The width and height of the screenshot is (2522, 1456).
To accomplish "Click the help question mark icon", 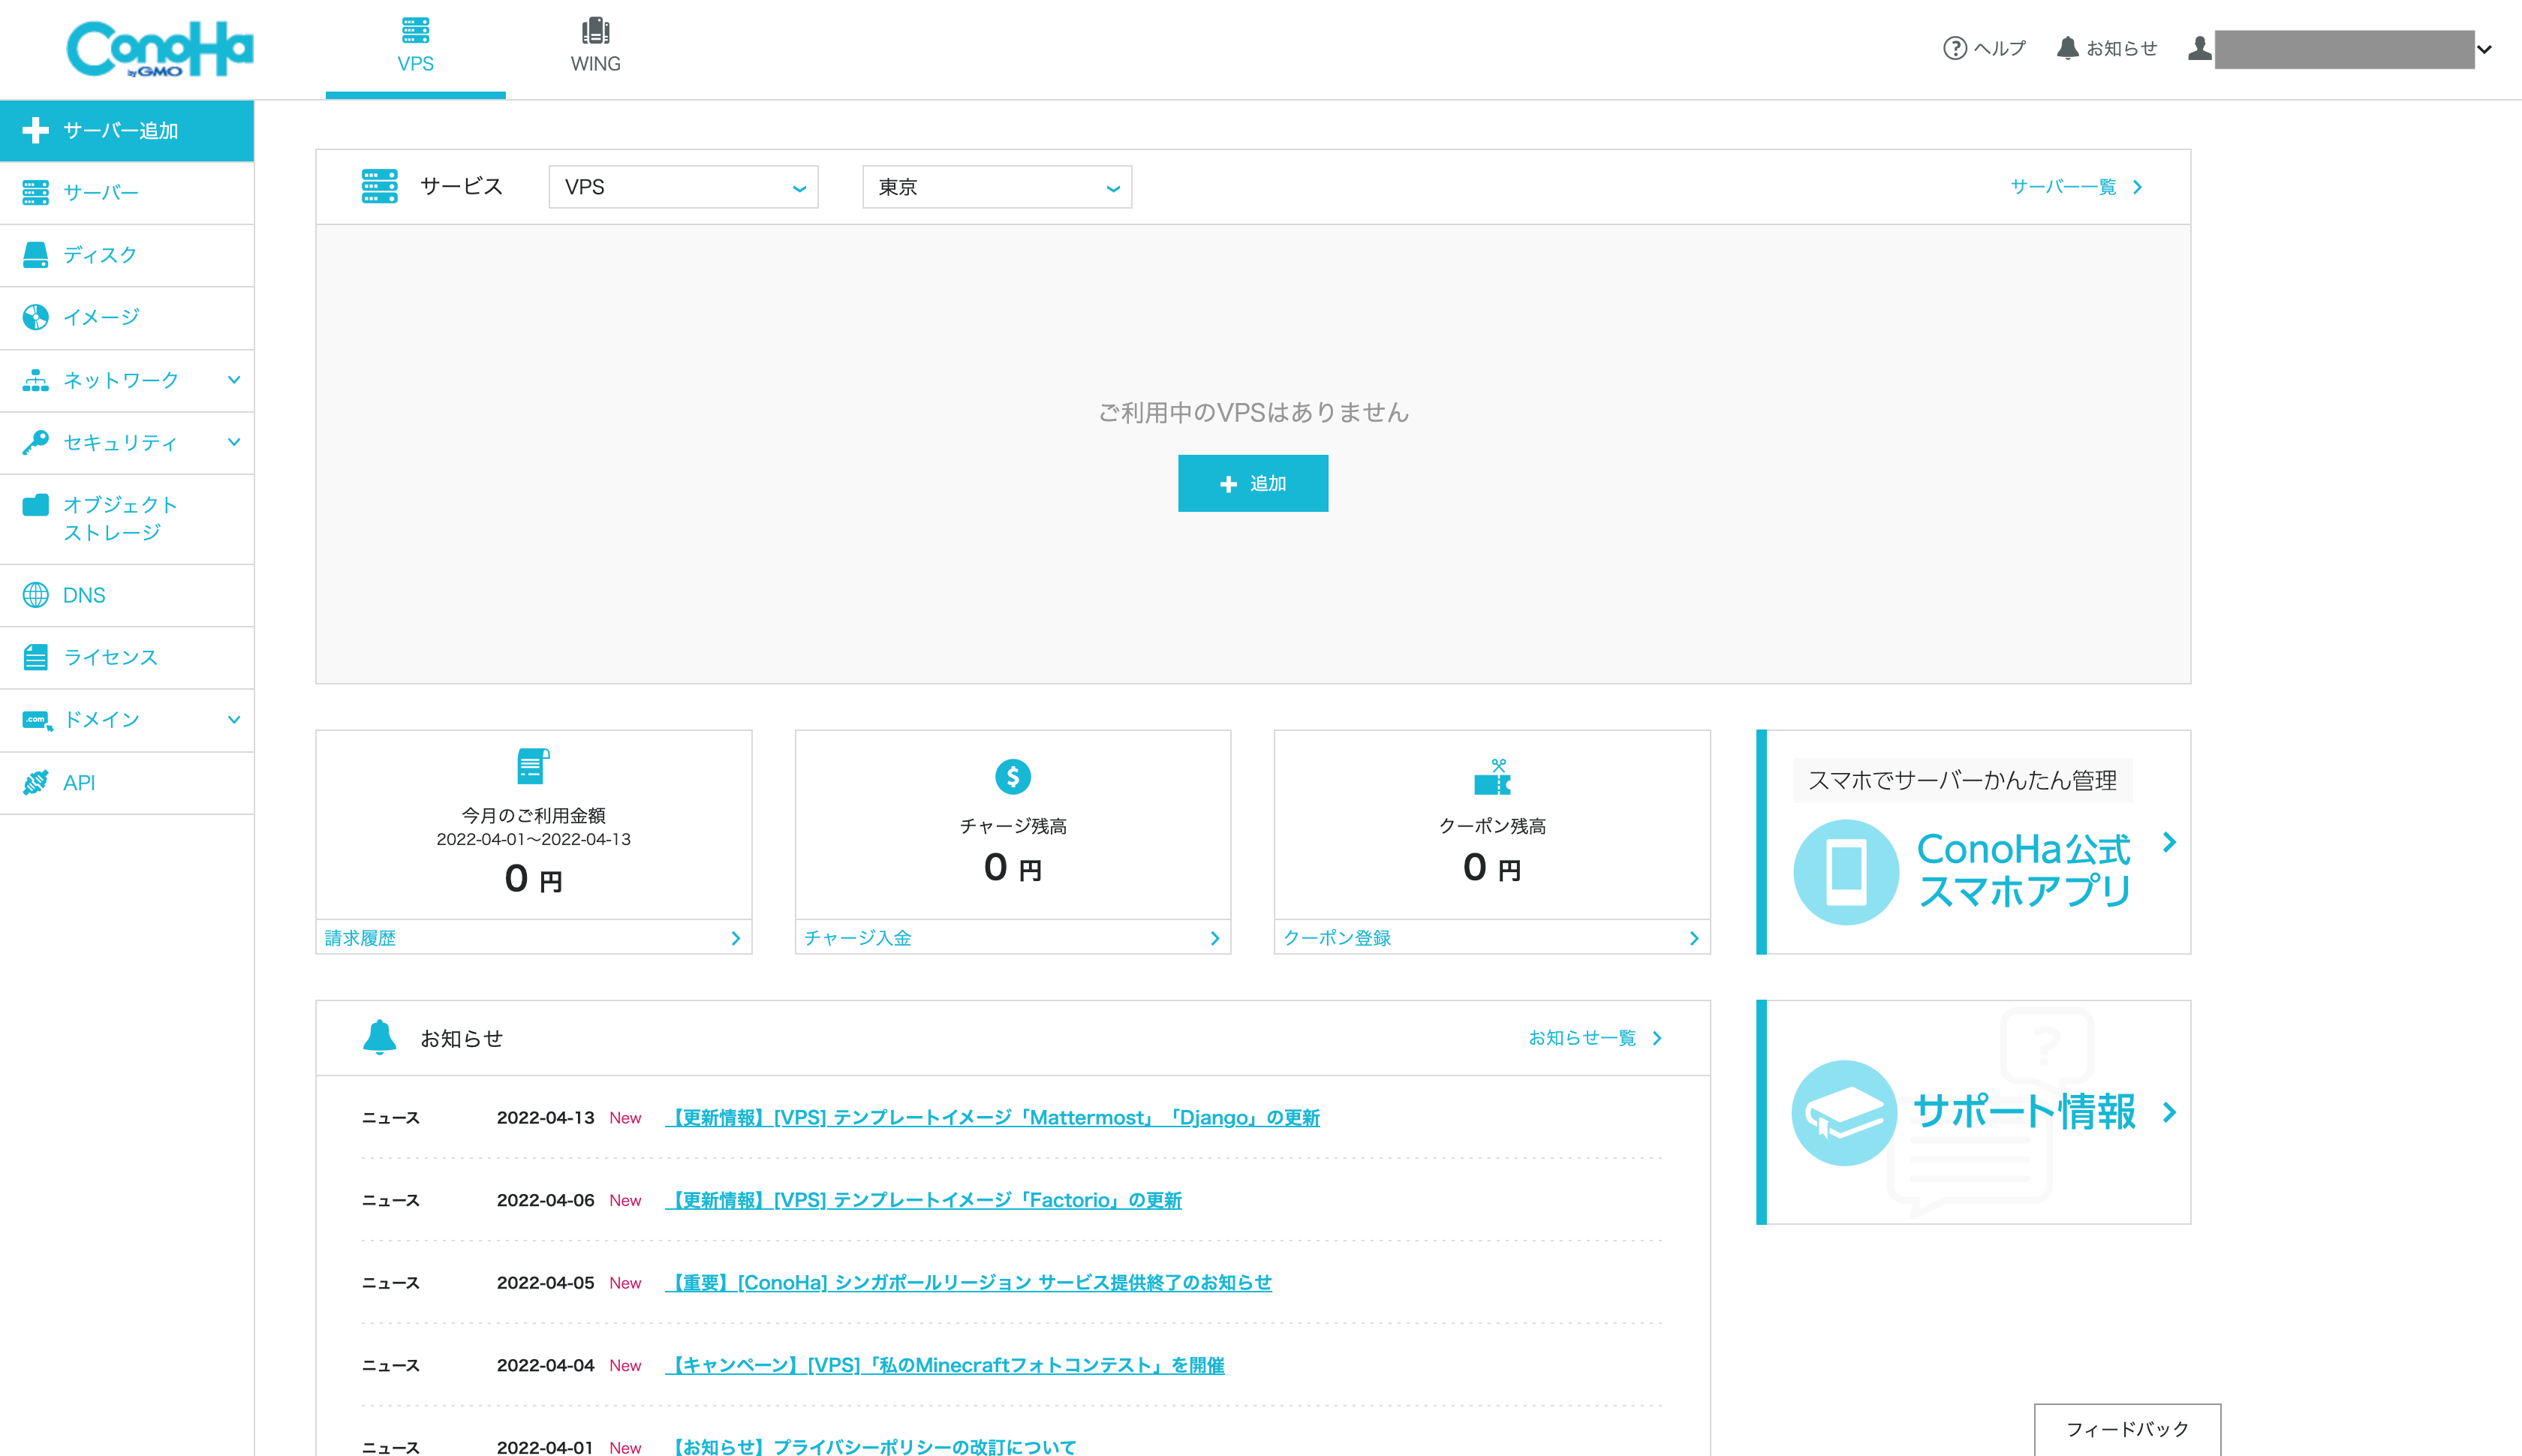I will (x=1954, y=48).
